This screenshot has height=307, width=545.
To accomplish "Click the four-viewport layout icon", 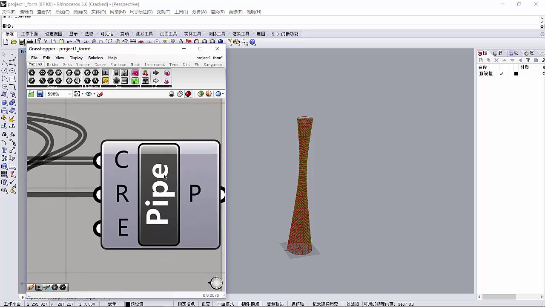I will coord(133,42).
